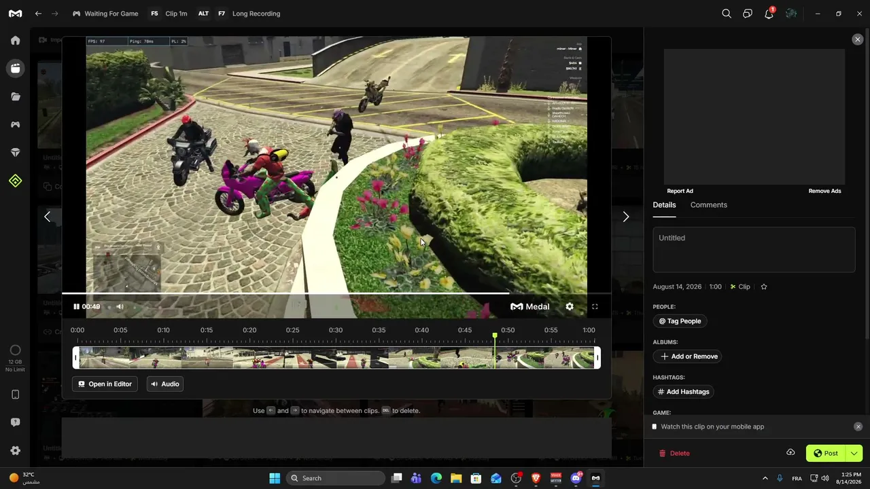Open File Explorer from the taskbar

click(x=456, y=478)
